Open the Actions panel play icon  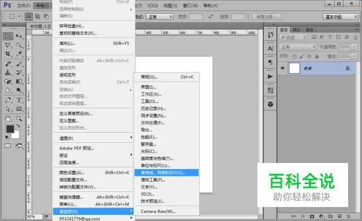270,76
